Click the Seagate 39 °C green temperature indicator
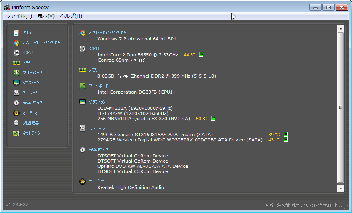Image resolution: width=352 pixels, height=213 pixels. click(285, 134)
